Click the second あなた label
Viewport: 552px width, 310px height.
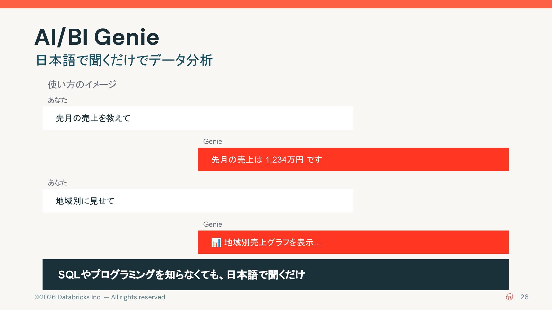coord(58,183)
